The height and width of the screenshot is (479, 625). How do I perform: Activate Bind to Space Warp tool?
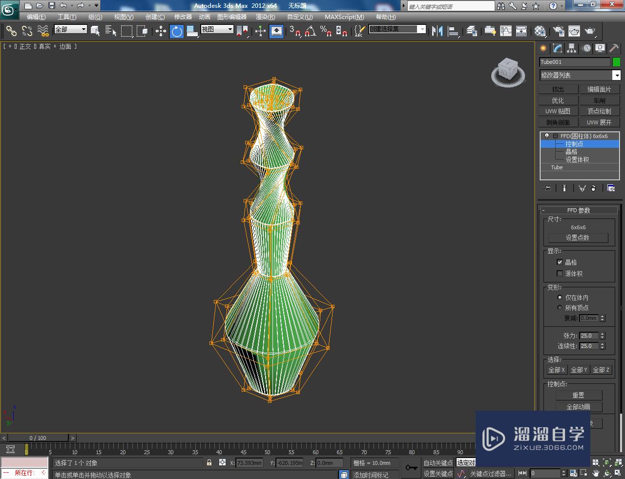[x=43, y=31]
